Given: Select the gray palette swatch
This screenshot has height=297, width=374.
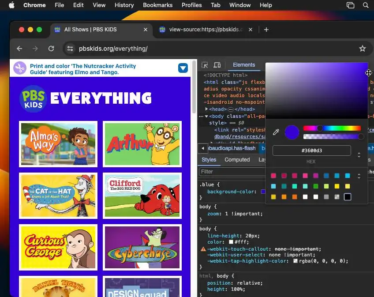Looking at the screenshot, I should point(326,197).
